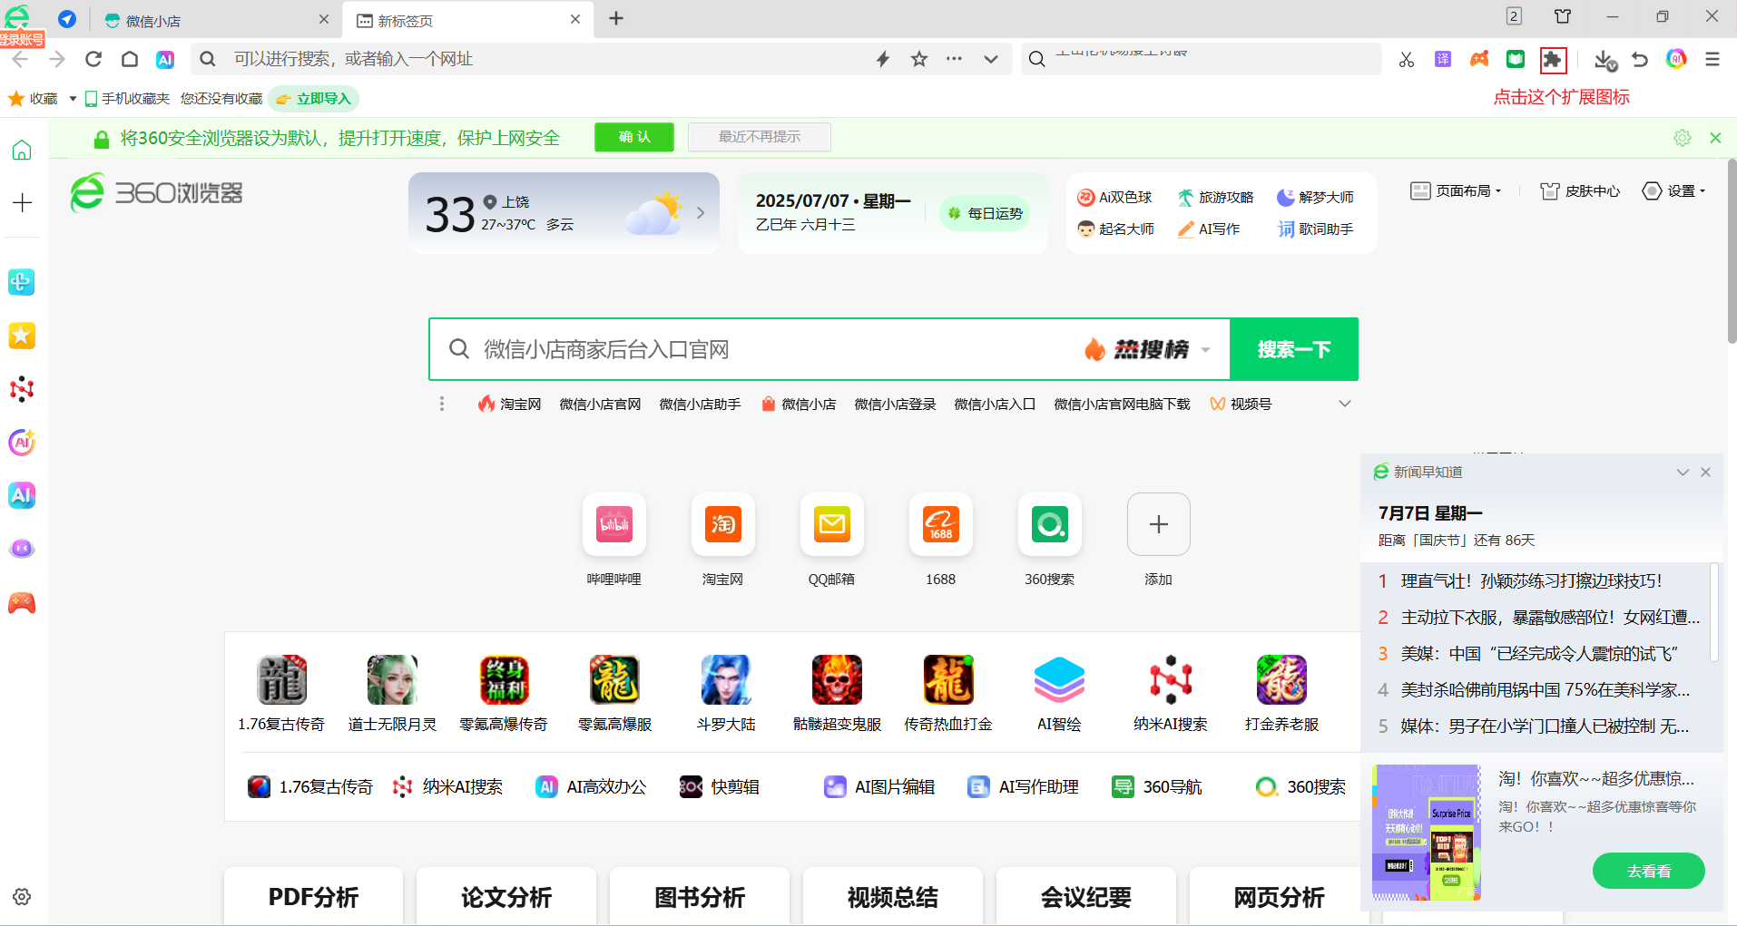This screenshot has width=1737, height=926.
Task: Add a new shortcut tile
Action: pos(1159,524)
